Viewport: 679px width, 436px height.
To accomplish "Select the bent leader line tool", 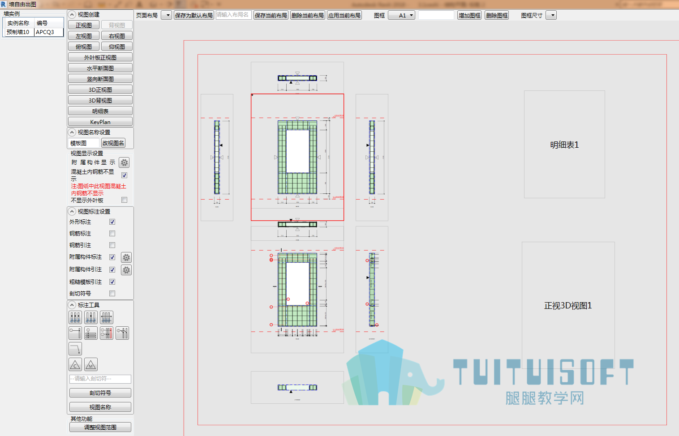I will (x=75, y=349).
